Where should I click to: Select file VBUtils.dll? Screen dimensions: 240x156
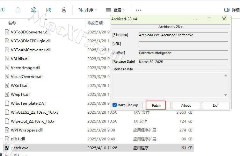(20, 59)
